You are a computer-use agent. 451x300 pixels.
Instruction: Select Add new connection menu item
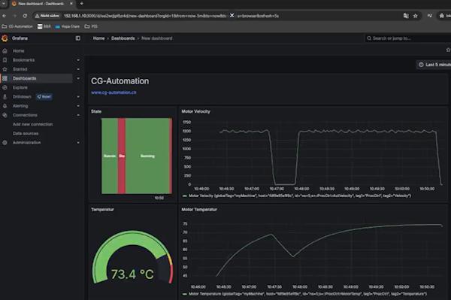point(33,124)
